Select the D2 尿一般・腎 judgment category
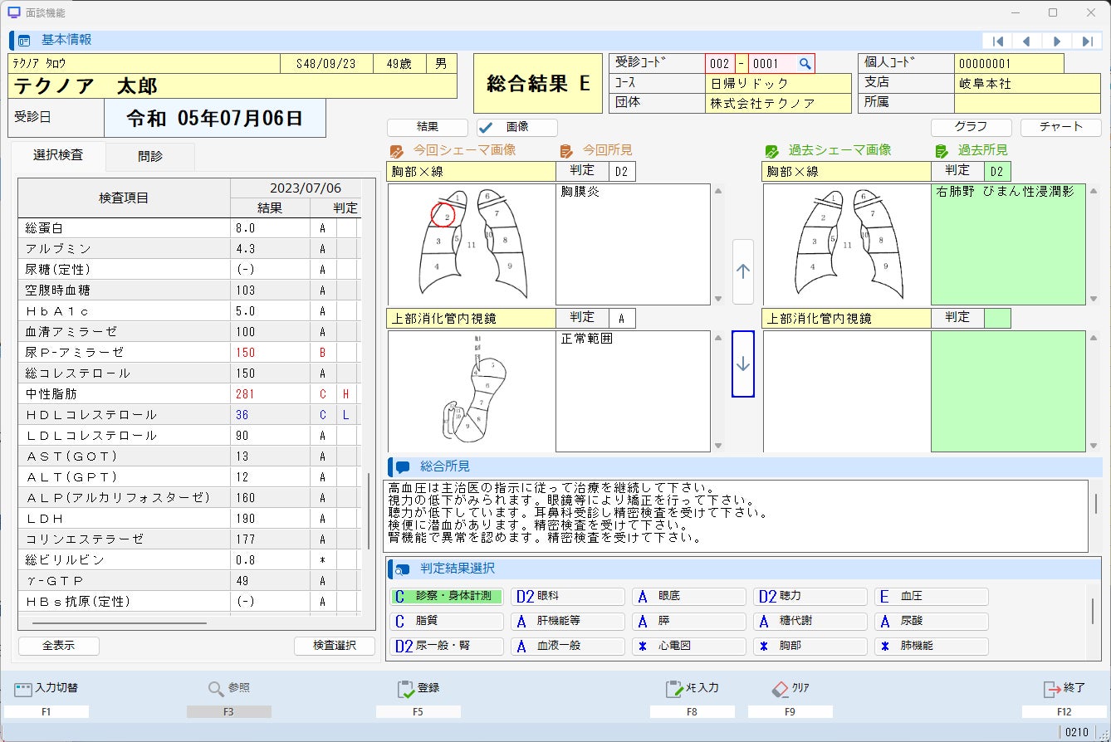 point(447,646)
